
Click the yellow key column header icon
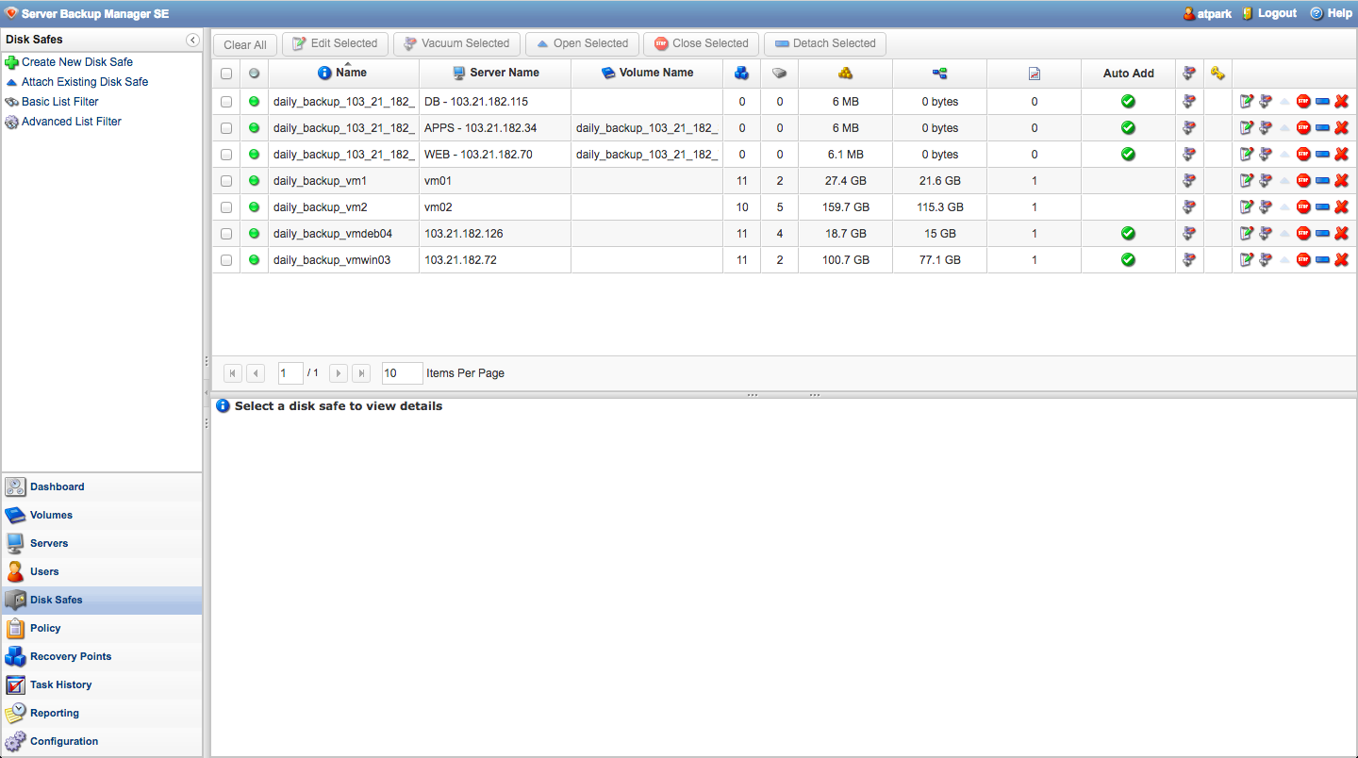1217,74
